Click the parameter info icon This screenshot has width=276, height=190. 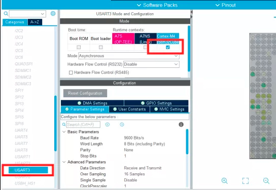coord(181,125)
